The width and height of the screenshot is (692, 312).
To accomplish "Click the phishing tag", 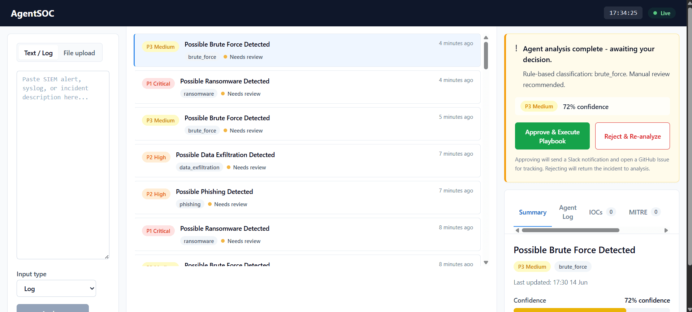I will [x=190, y=204].
